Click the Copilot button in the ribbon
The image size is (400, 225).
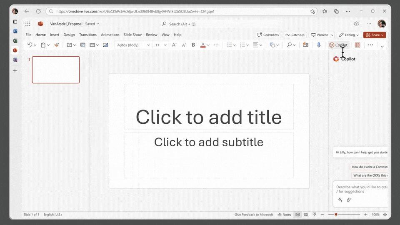click(338, 45)
